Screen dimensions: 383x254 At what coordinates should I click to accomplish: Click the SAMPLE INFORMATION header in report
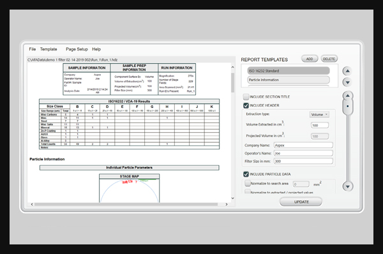click(87, 68)
